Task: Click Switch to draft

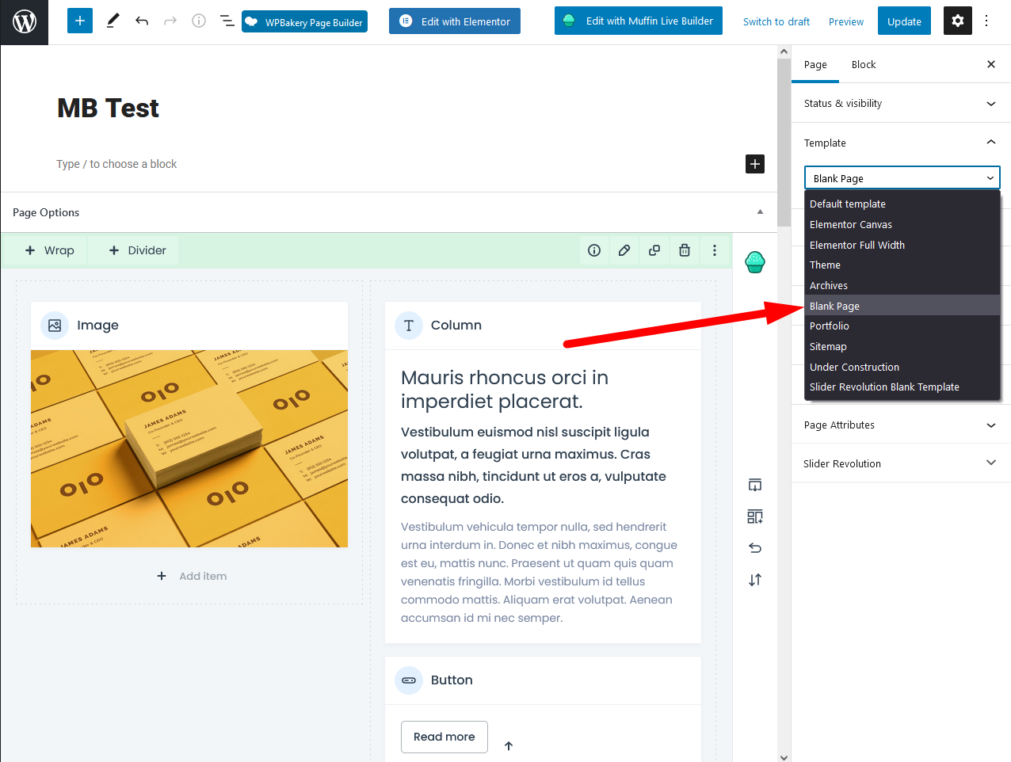Action: click(x=776, y=21)
